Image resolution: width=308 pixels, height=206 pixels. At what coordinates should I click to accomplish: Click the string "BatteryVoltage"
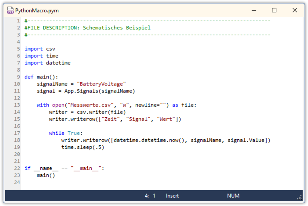click(101, 84)
